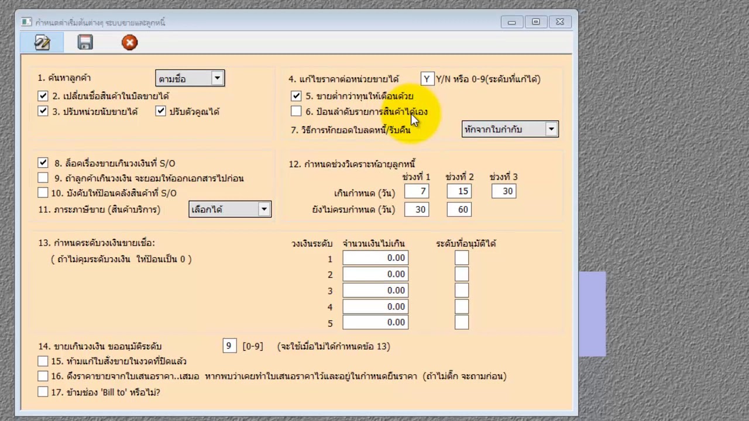Screen dimensions: 749x421
Task: Click the item 14 approval level field showing 9
Action: [x=230, y=346]
